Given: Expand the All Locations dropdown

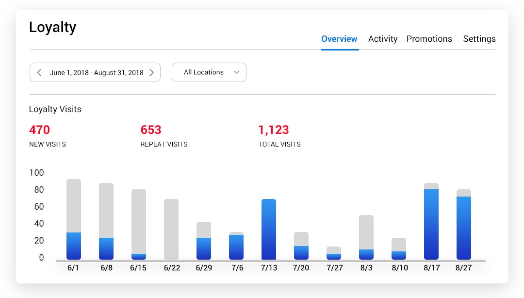Looking at the screenshot, I should tap(209, 72).
